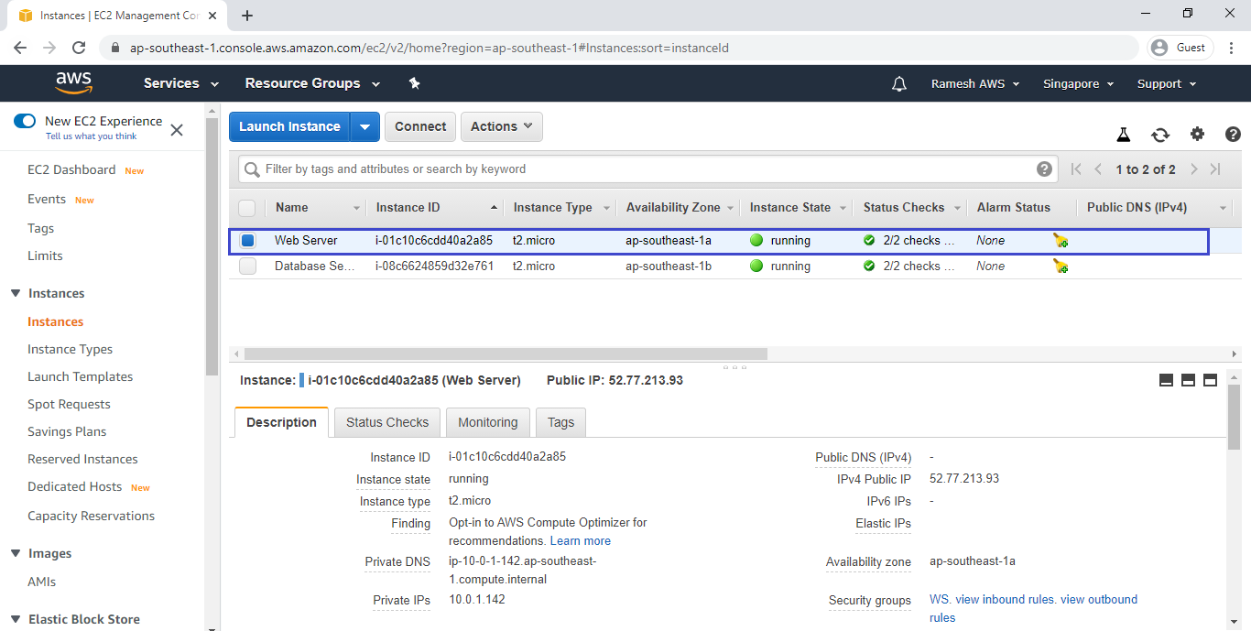Switch to the Monitoring tab
The image size is (1251, 631).
488,422
